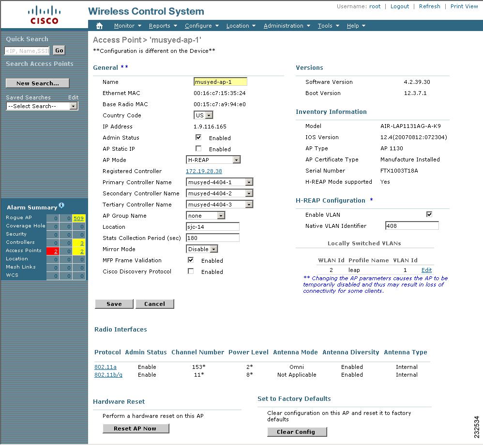The image size is (483, 445).
Task: Click Clear Config button
Action: 297,432
